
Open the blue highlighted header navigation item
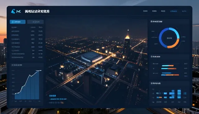point(174,11)
